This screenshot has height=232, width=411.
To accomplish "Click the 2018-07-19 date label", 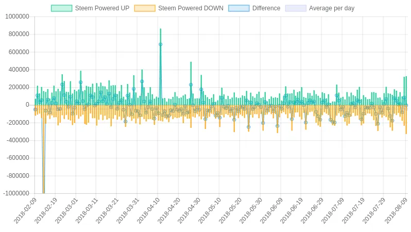I will [x=354, y=210].
